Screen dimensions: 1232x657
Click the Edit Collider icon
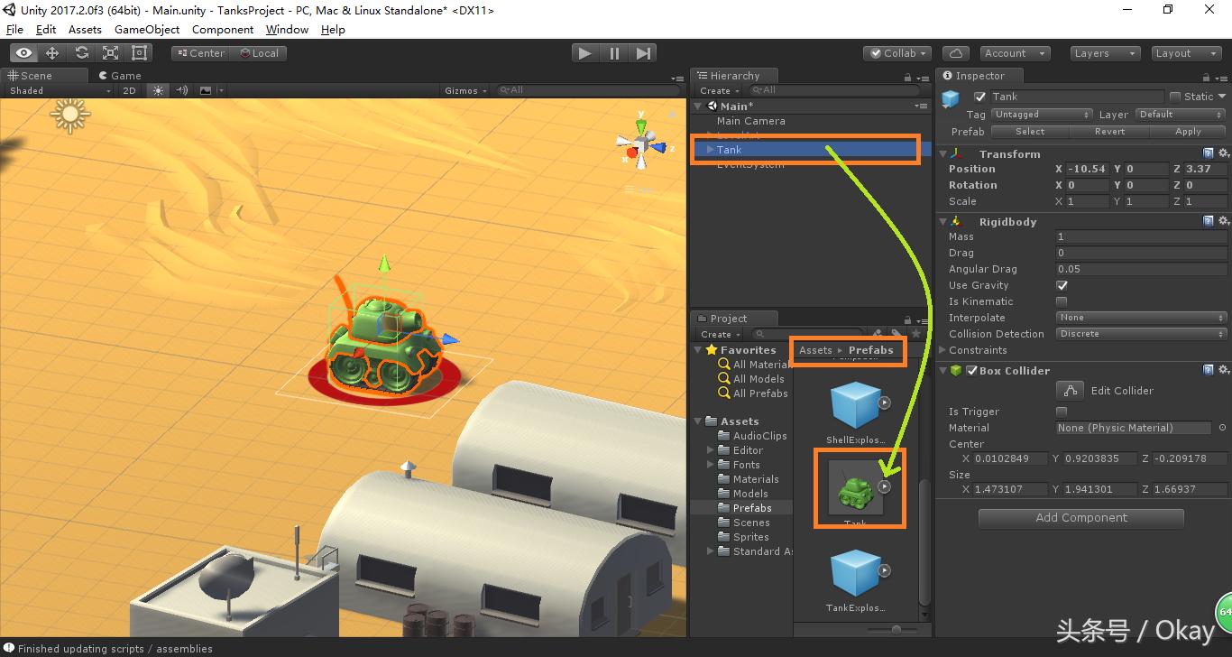[1070, 390]
